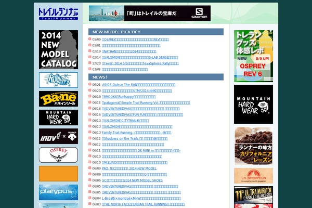Click the NEWS! section header
Viewport: 312px width, 208px height.
[156, 77]
